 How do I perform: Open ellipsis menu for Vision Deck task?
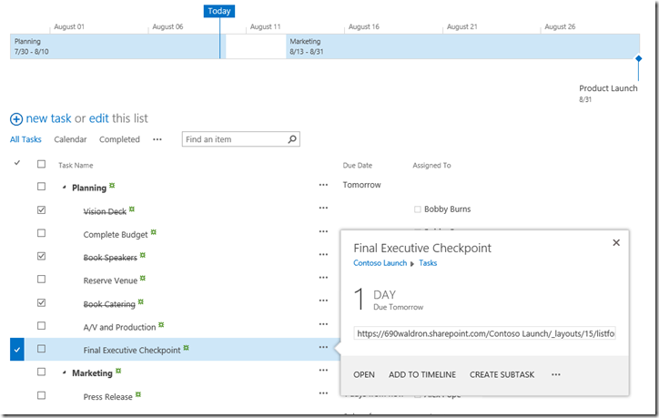coord(323,209)
